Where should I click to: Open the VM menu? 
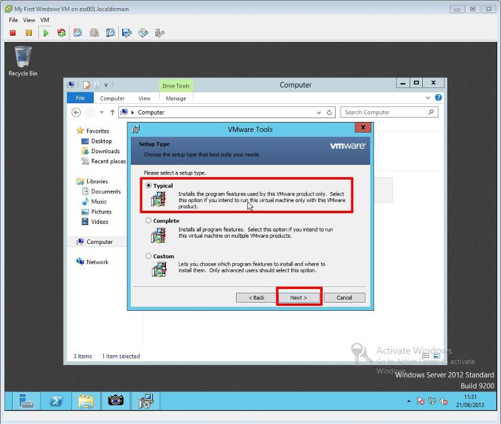[44, 20]
